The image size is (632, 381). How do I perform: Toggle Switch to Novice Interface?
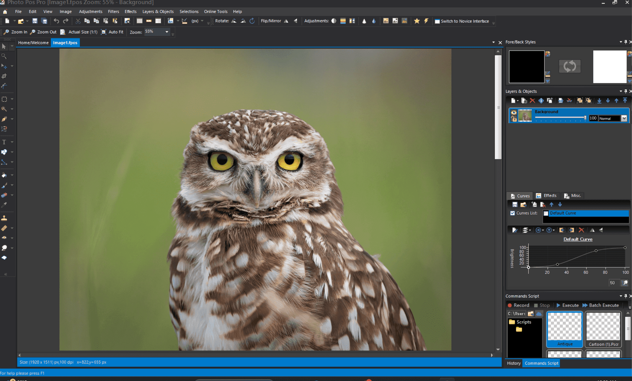[x=462, y=21]
